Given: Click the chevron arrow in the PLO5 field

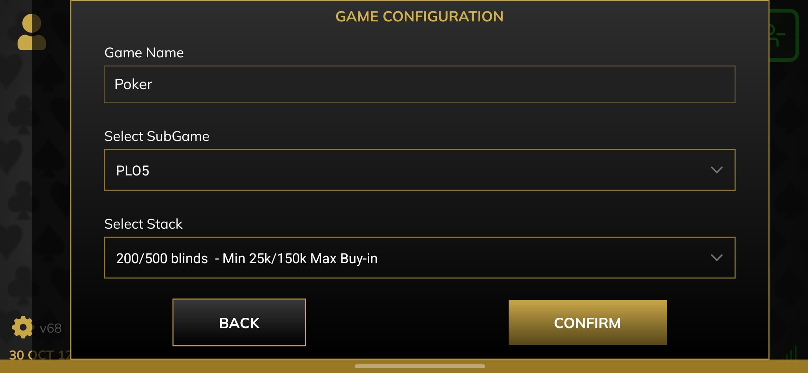Looking at the screenshot, I should point(716,170).
